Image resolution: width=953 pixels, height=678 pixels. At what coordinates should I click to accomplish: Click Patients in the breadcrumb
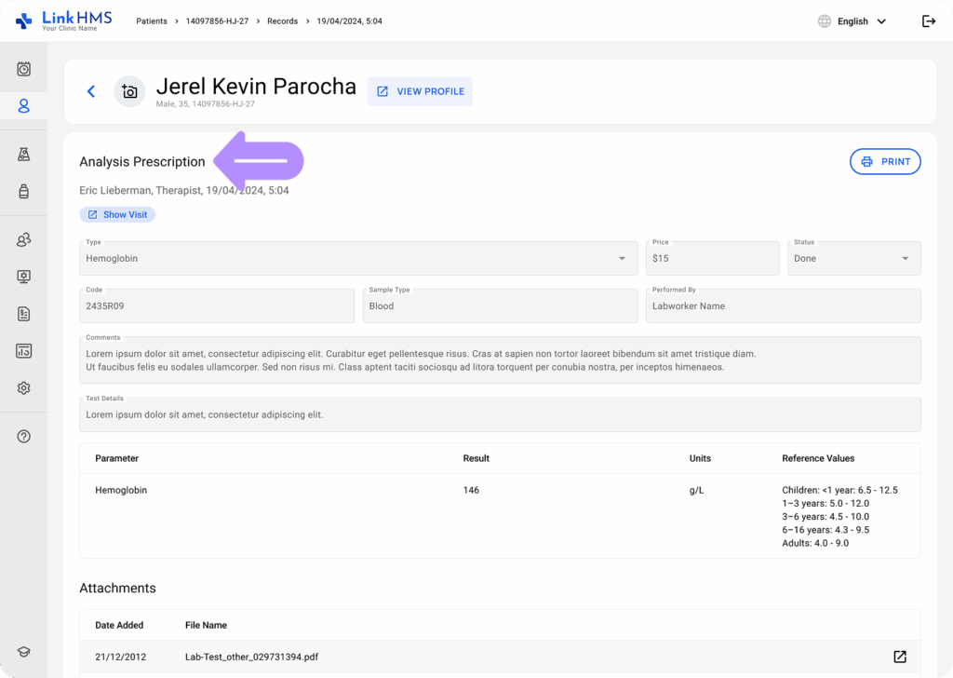tap(152, 21)
